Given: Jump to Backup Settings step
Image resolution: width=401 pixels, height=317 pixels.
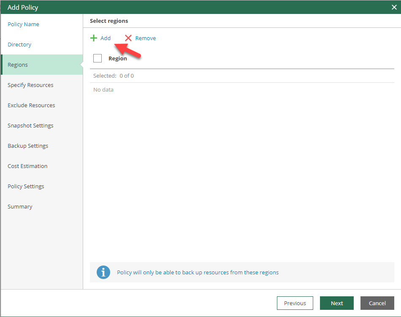Looking at the screenshot, I should [x=28, y=146].
